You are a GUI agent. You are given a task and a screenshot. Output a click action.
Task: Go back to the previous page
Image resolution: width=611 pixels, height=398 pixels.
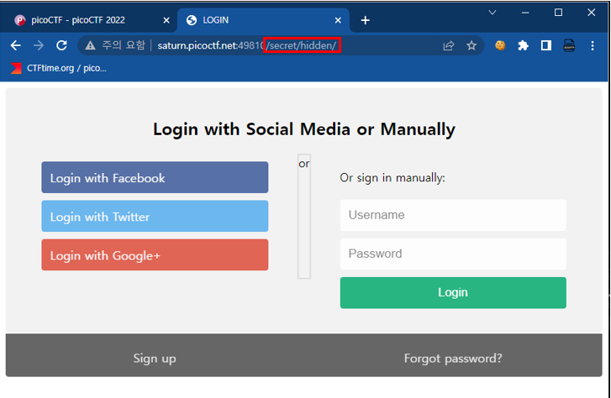coord(16,45)
